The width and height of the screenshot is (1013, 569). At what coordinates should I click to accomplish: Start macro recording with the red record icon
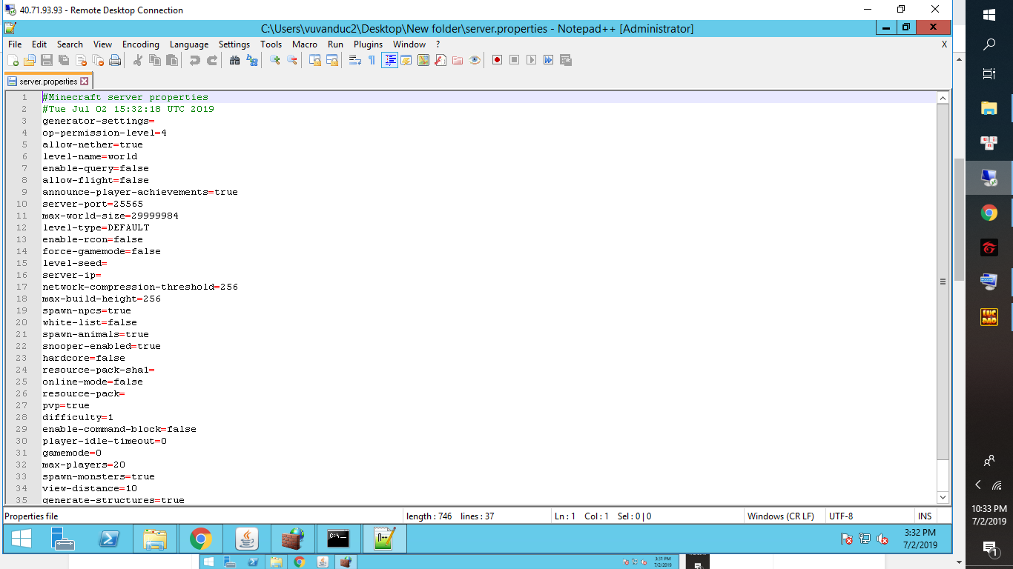(x=498, y=60)
